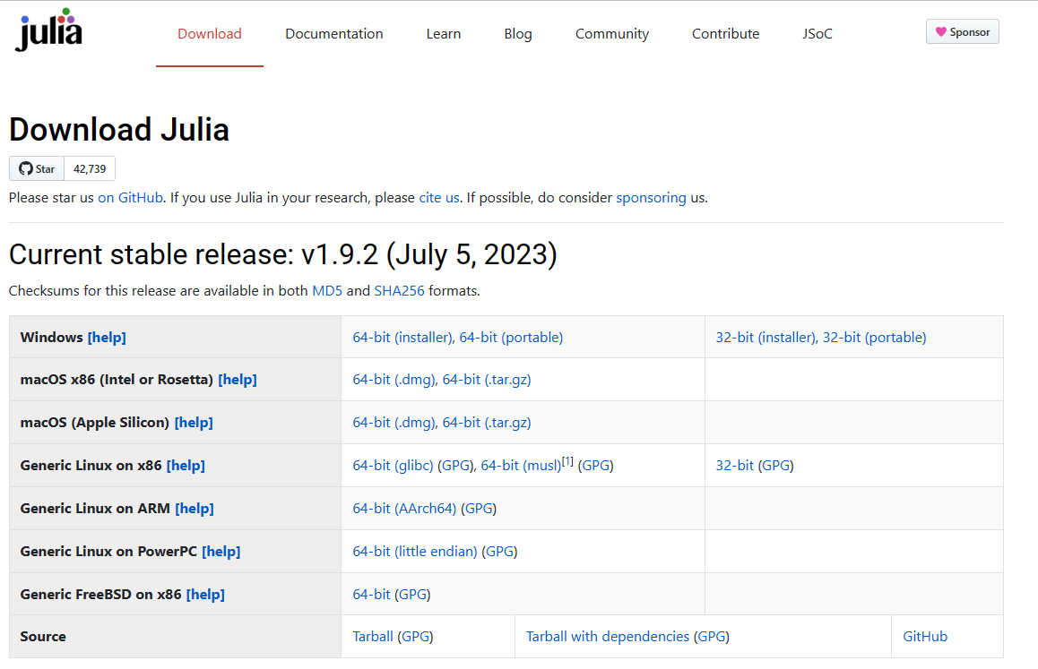Image resolution: width=1038 pixels, height=669 pixels.
Task: Go to the Learn page
Action: click(443, 34)
